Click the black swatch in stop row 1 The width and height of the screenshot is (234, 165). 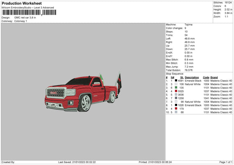click(x=176, y=81)
